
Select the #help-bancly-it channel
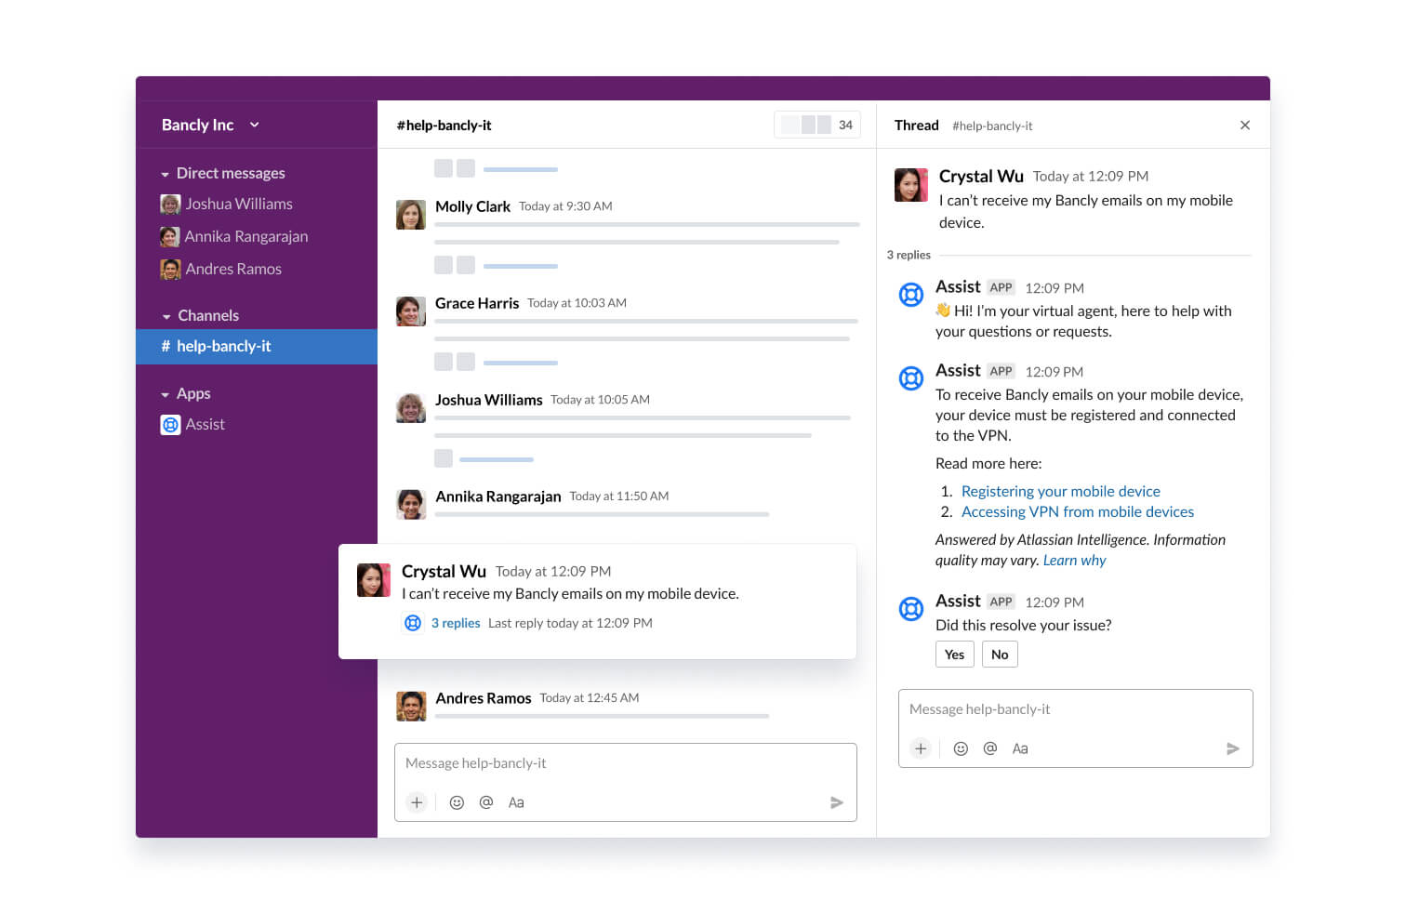point(224,346)
